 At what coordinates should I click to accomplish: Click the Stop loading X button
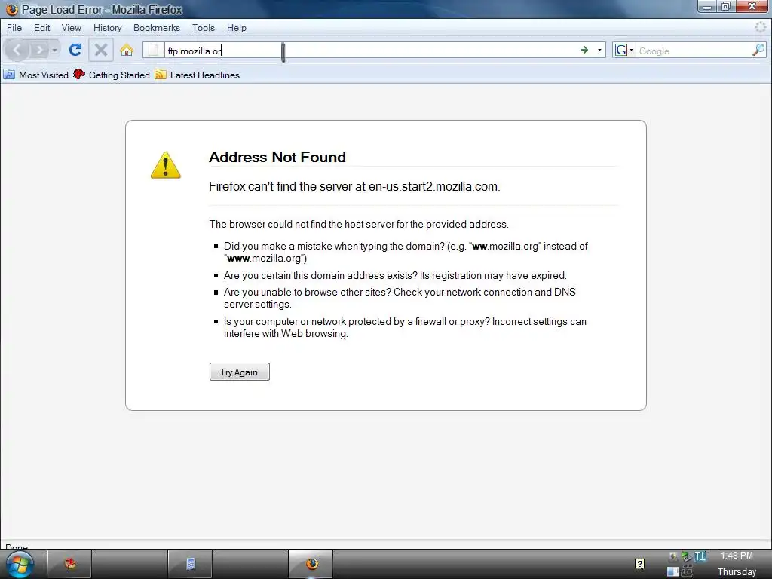pyautogui.click(x=101, y=50)
